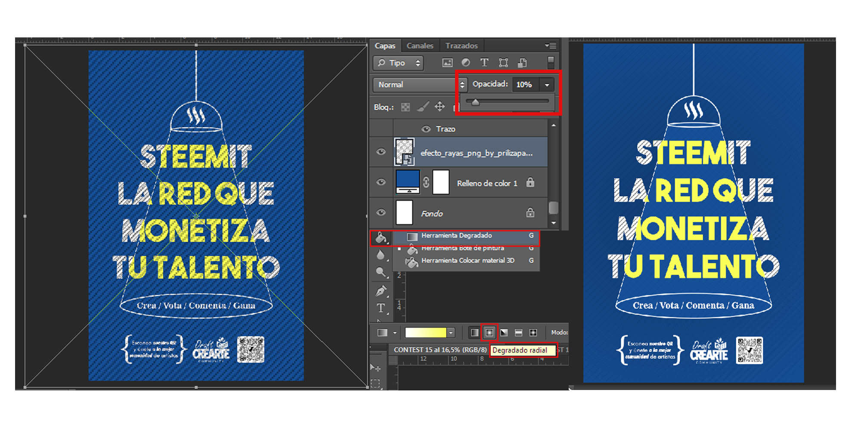861x430 pixels.
Task: Click the layers scrollbar down arrow
Action: pos(554,223)
